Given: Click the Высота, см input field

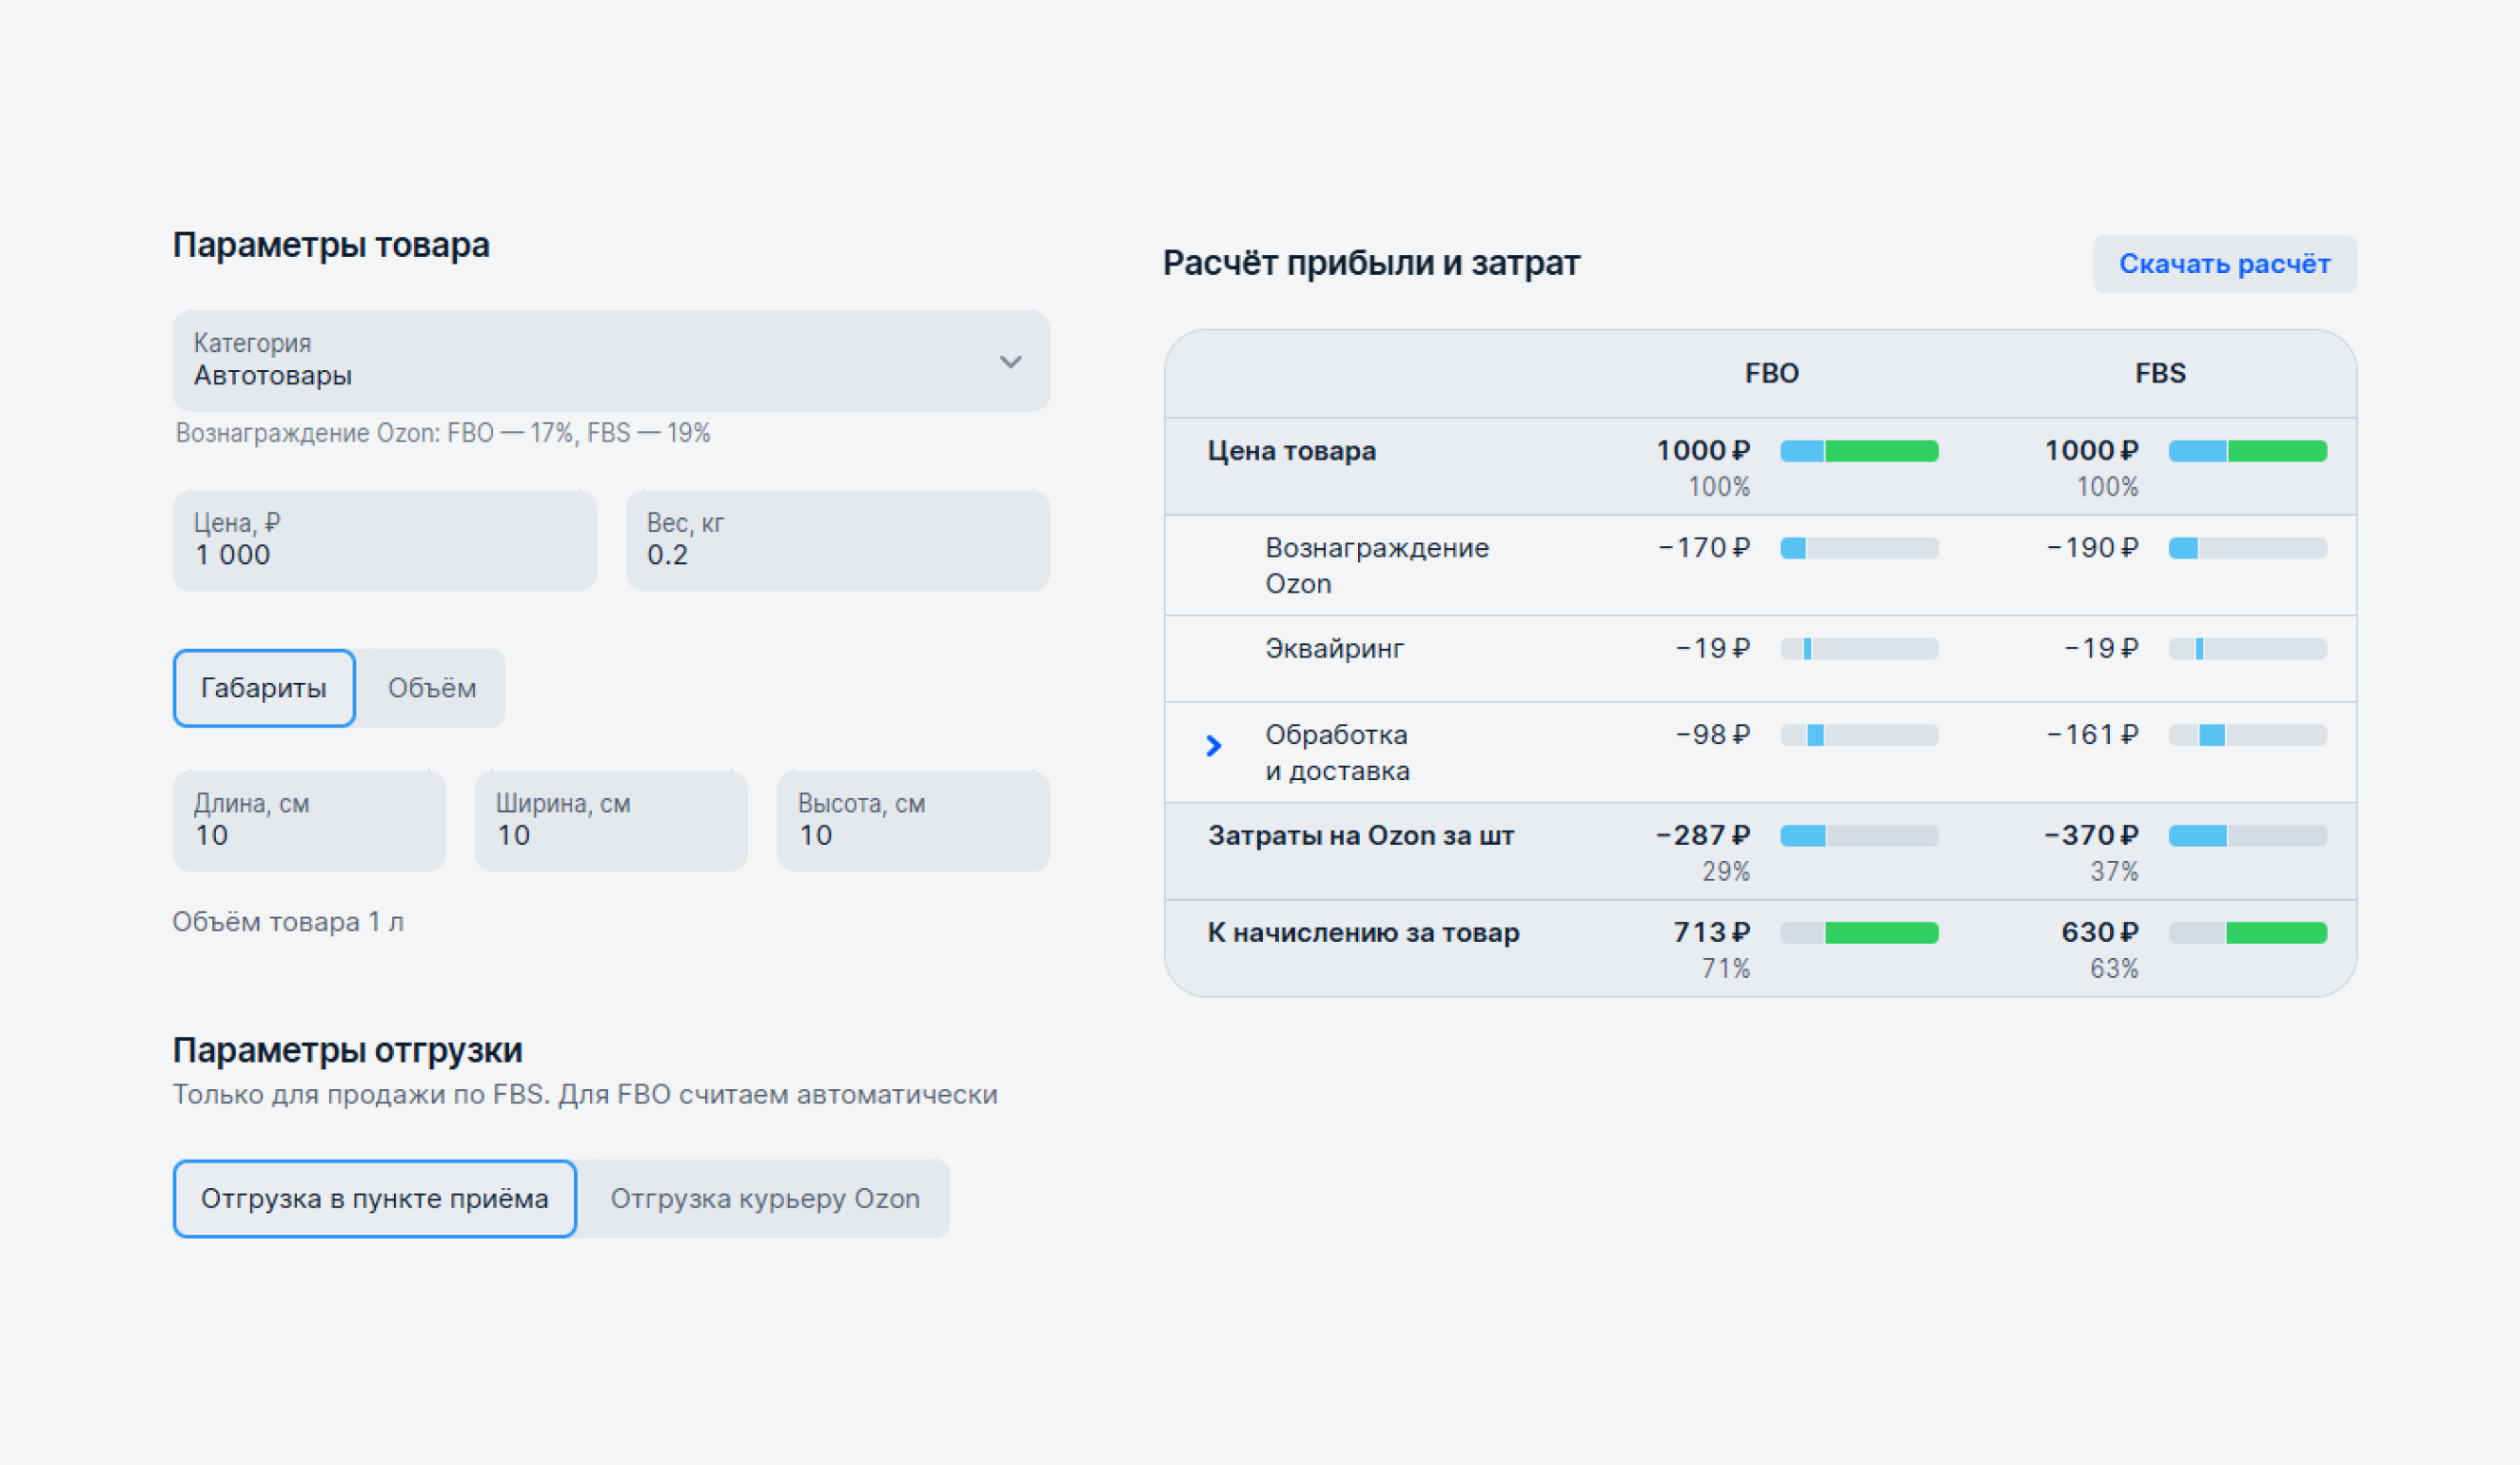Looking at the screenshot, I should click(913, 820).
